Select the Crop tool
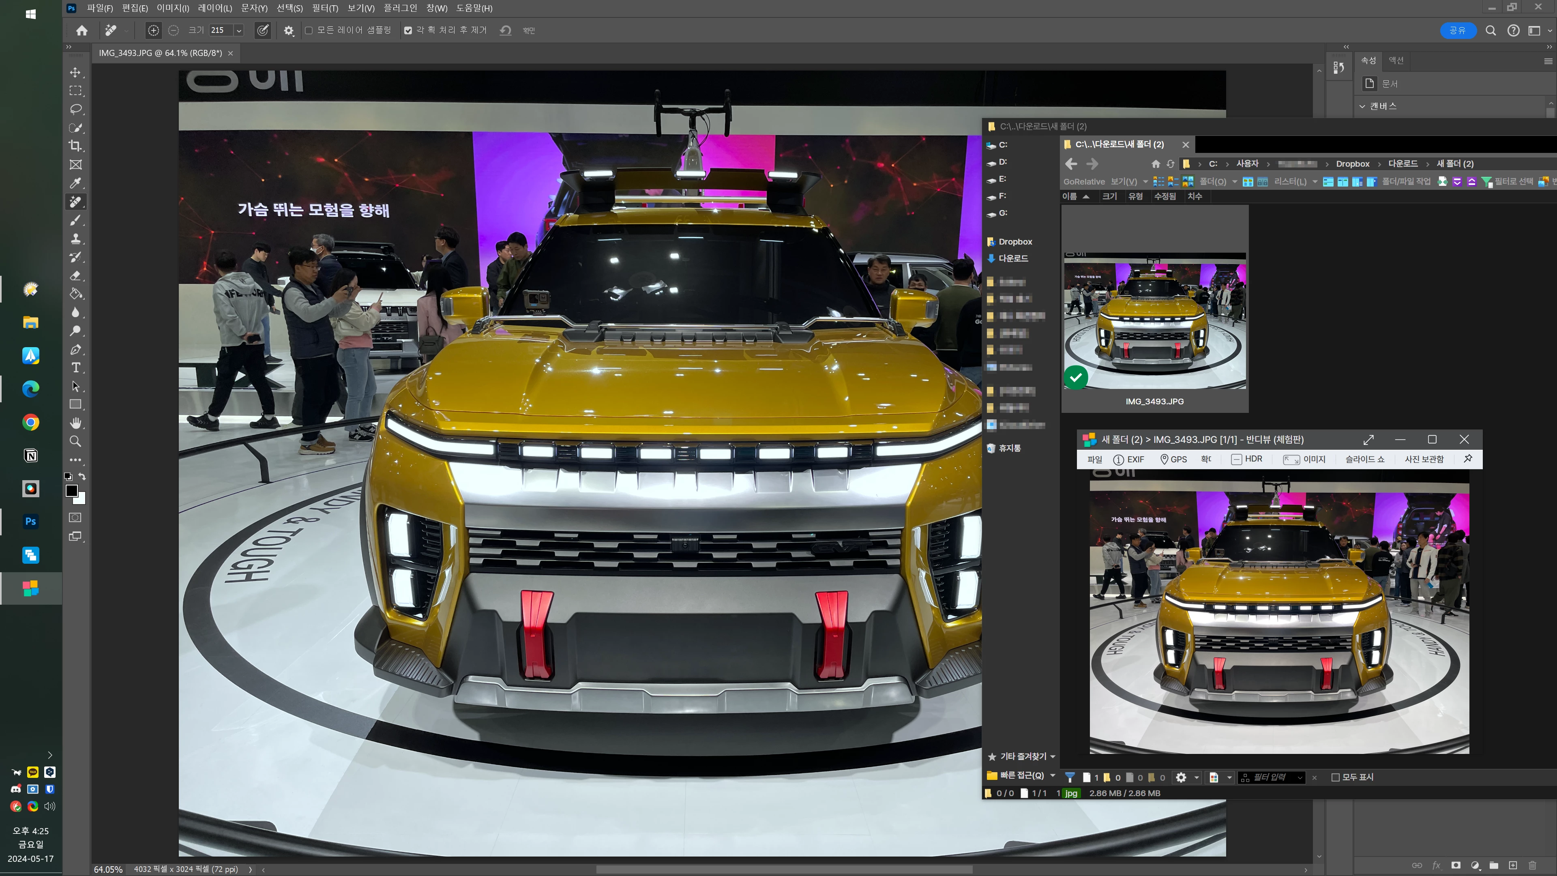This screenshot has width=1557, height=876. pyautogui.click(x=75, y=146)
